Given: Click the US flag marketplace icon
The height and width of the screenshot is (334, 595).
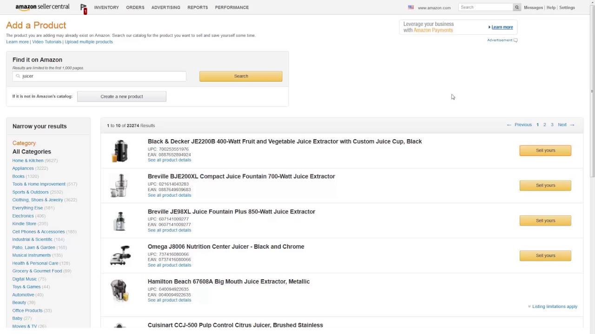Looking at the screenshot, I should [411, 7].
